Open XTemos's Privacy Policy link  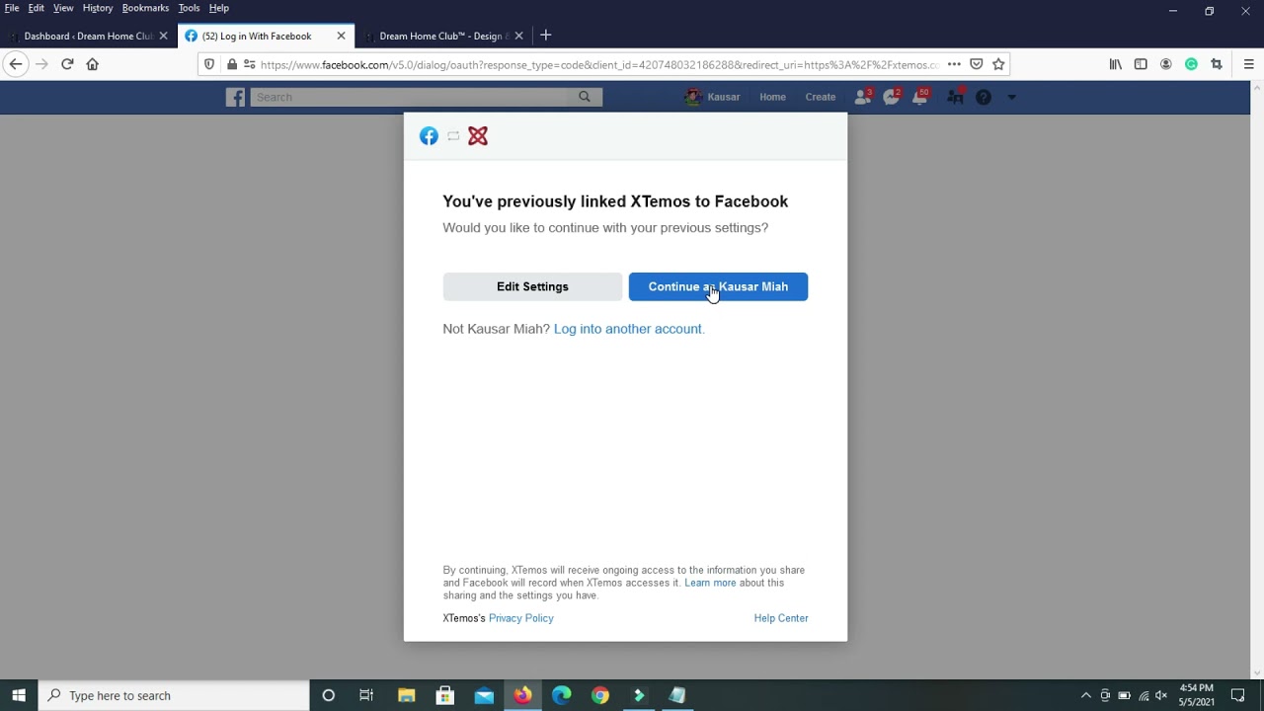coord(520,618)
